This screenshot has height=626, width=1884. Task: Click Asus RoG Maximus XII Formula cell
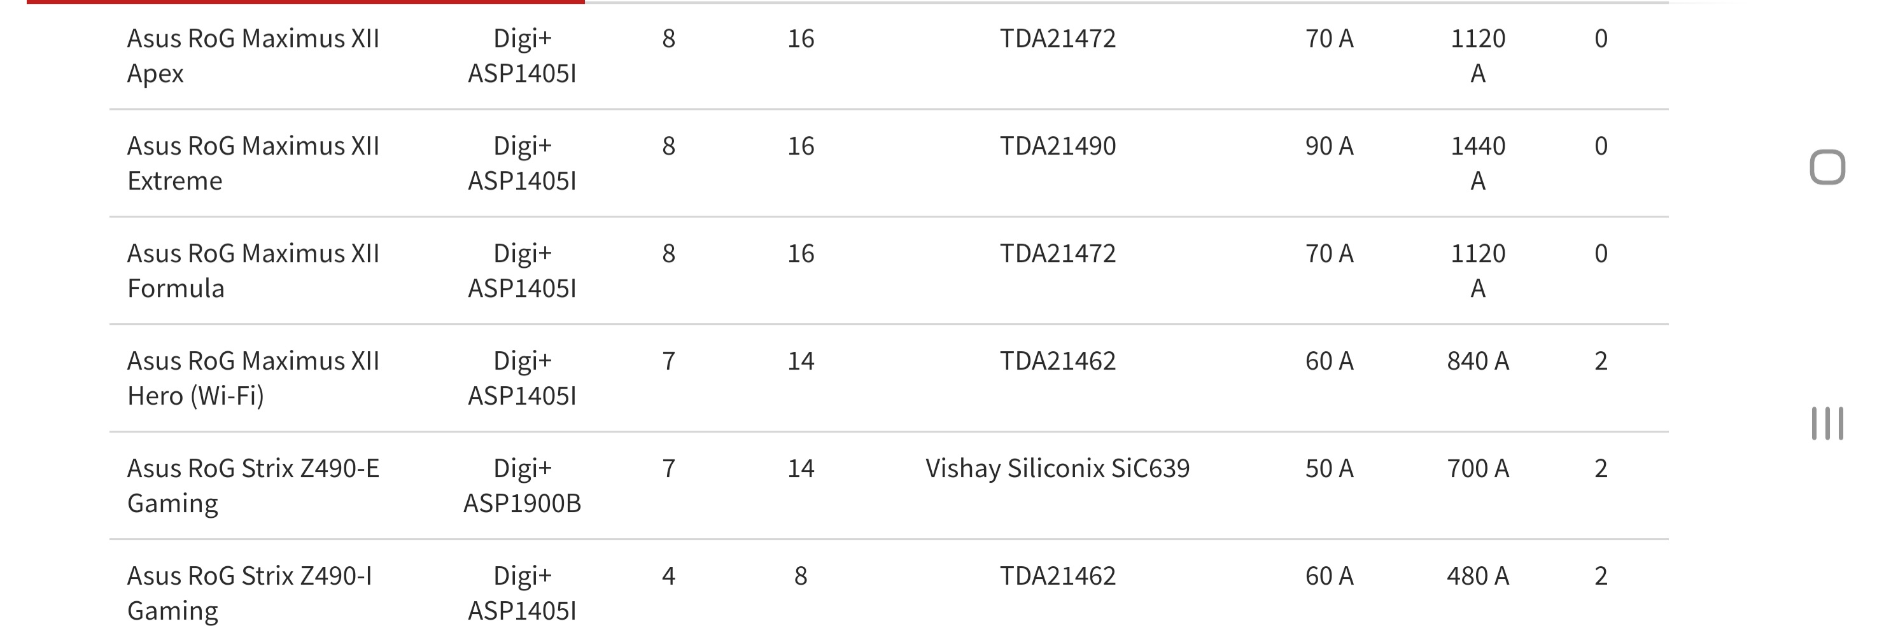click(253, 270)
